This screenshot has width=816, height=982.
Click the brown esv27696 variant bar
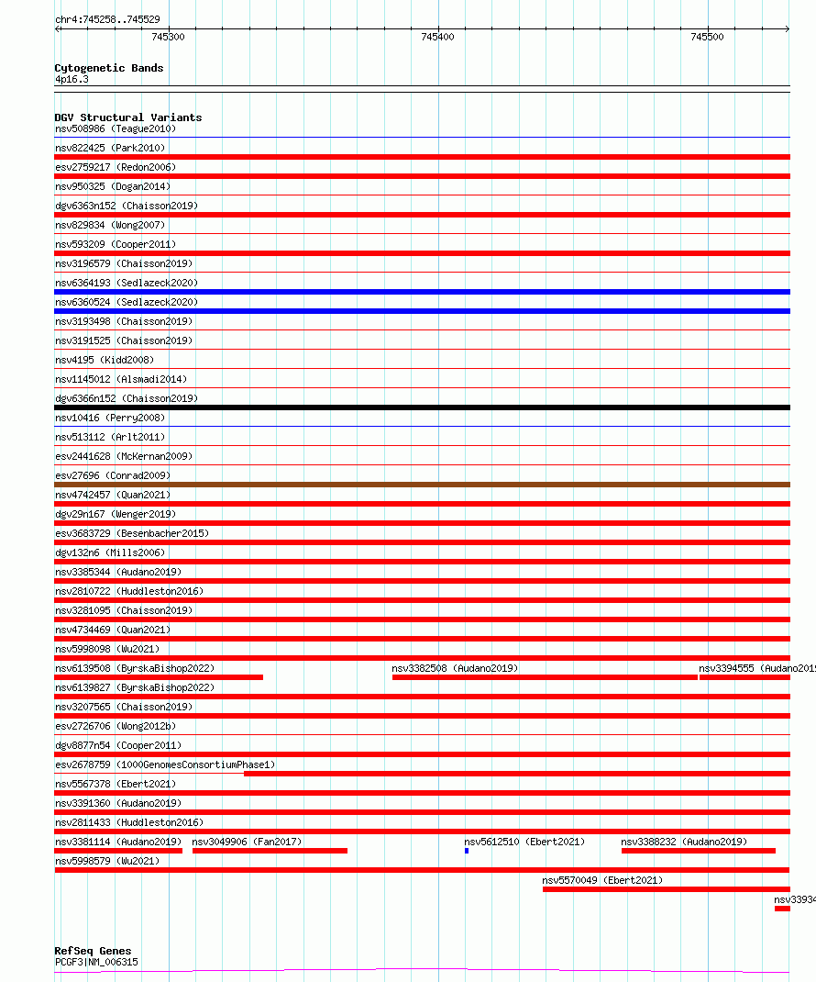423,485
